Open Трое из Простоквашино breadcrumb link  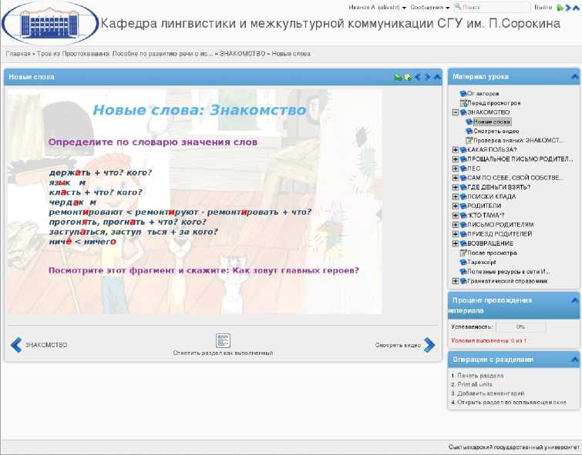(125, 54)
